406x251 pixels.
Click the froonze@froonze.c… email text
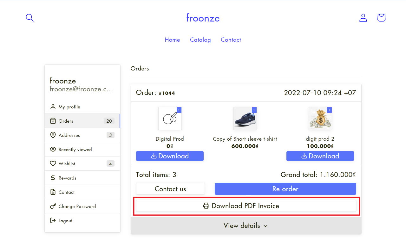point(82,89)
